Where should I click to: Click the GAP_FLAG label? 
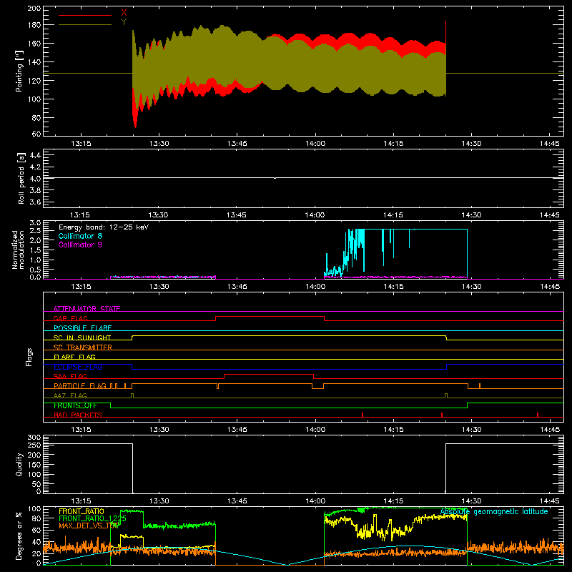[x=70, y=318]
